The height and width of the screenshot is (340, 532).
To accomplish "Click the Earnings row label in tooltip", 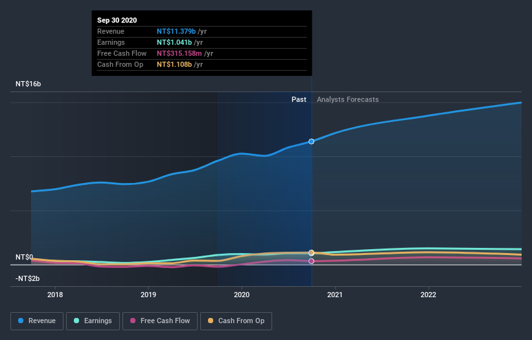I will (111, 42).
